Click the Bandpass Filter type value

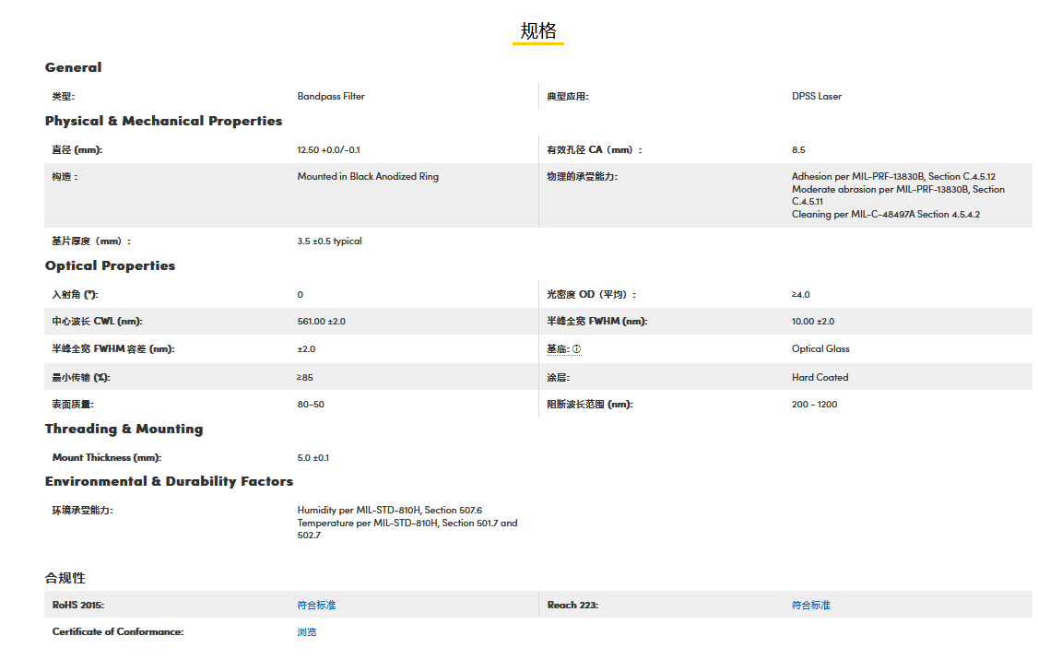click(331, 96)
